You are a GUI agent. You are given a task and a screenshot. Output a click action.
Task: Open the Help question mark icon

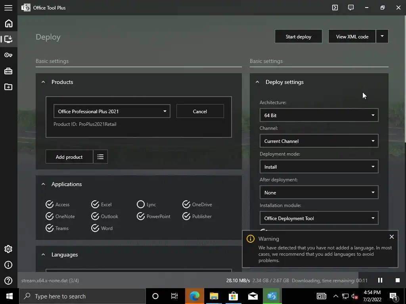[x=8, y=281]
